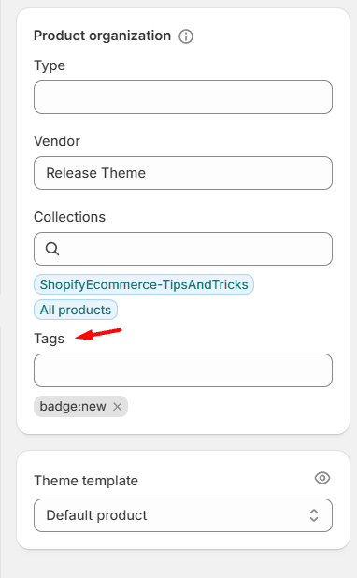Click the Collections field label
The height and width of the screenshot is (578, 357).
70,217
